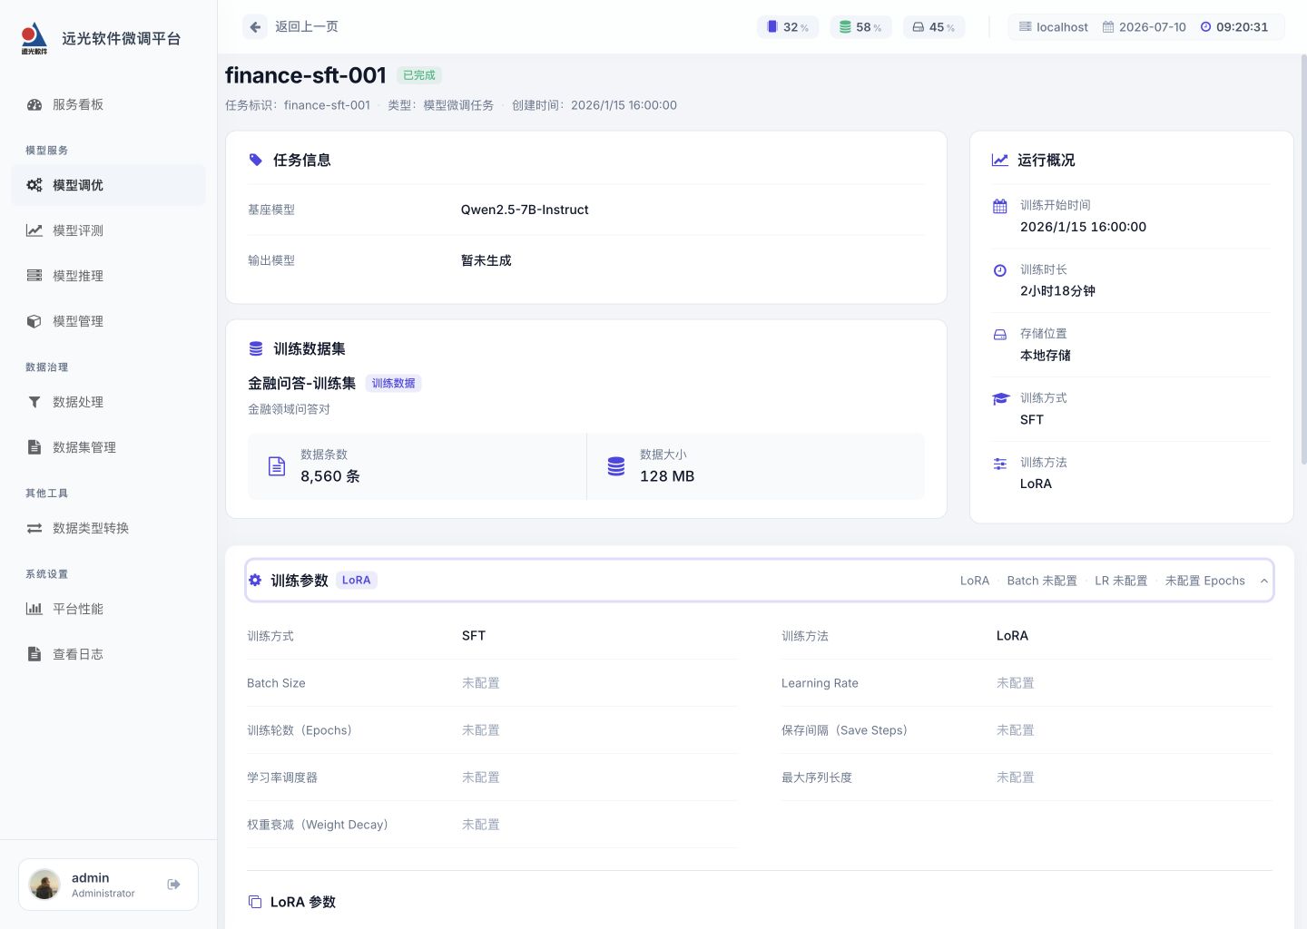Click the 训练数据 tag badge
Viewport: 1307px width, 929px height.
pos(393,384)
